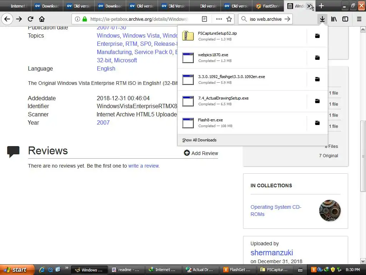Viewport: 366px width, 275px height.
Task: Run the search with the arrow button
Action: pos(288,19)
